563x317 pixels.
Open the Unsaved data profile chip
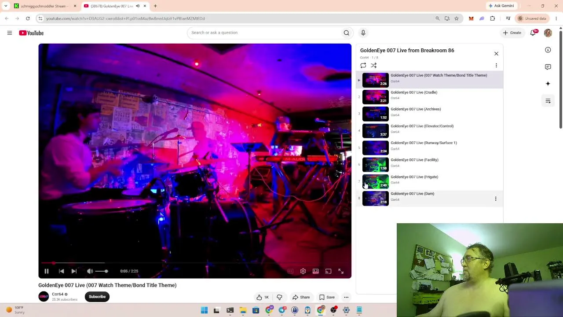tap(532, 18)
